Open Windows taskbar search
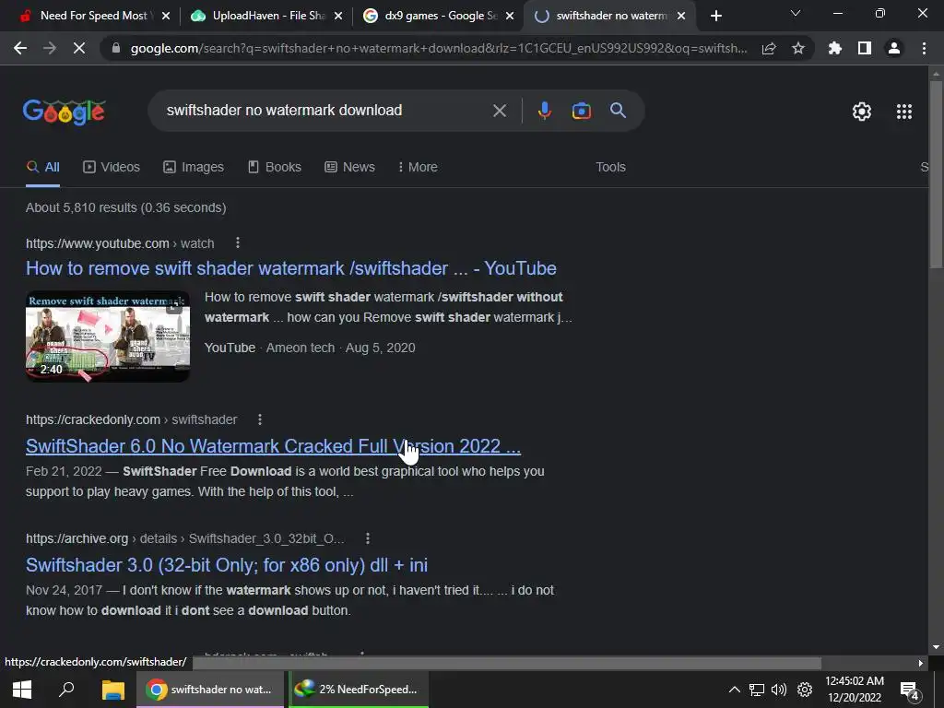 [65, 690]
